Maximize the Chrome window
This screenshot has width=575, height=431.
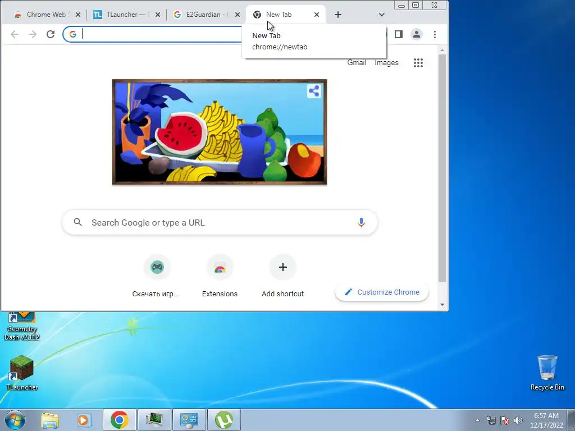coord(416,6)
